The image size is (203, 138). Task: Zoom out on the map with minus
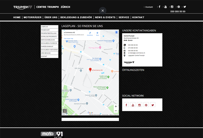(x=116, y=111)
